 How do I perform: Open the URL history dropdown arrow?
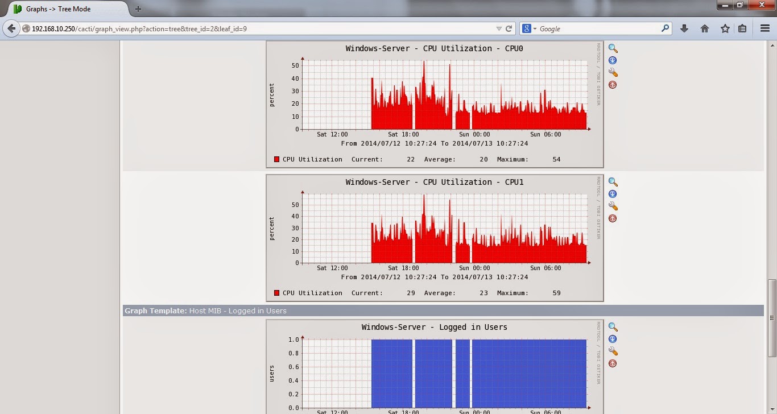(499, 28)
